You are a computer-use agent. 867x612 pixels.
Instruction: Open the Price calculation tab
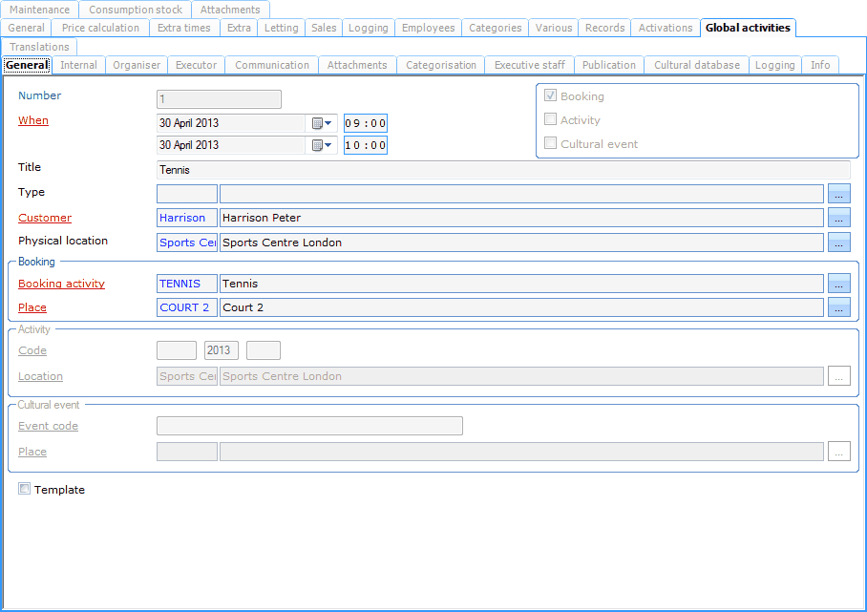coord(100,28)
